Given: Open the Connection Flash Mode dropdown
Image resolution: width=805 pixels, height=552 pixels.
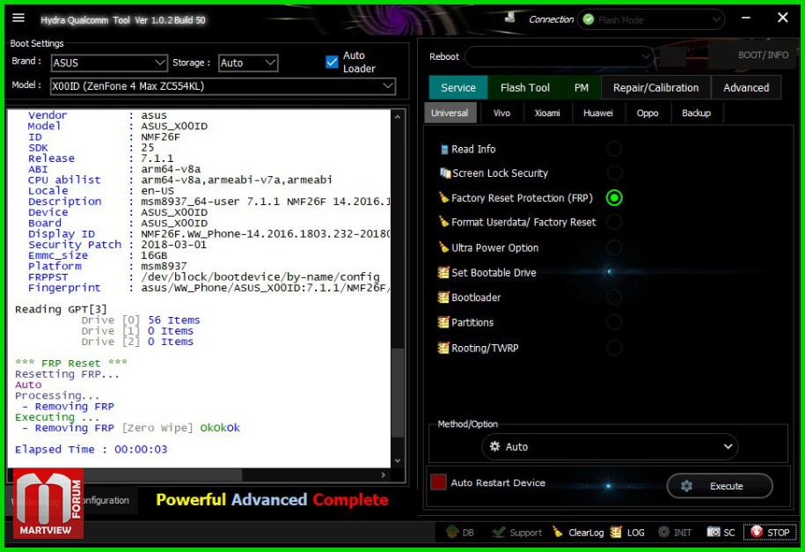Looking at the screenshot, I should click(652, 19).
